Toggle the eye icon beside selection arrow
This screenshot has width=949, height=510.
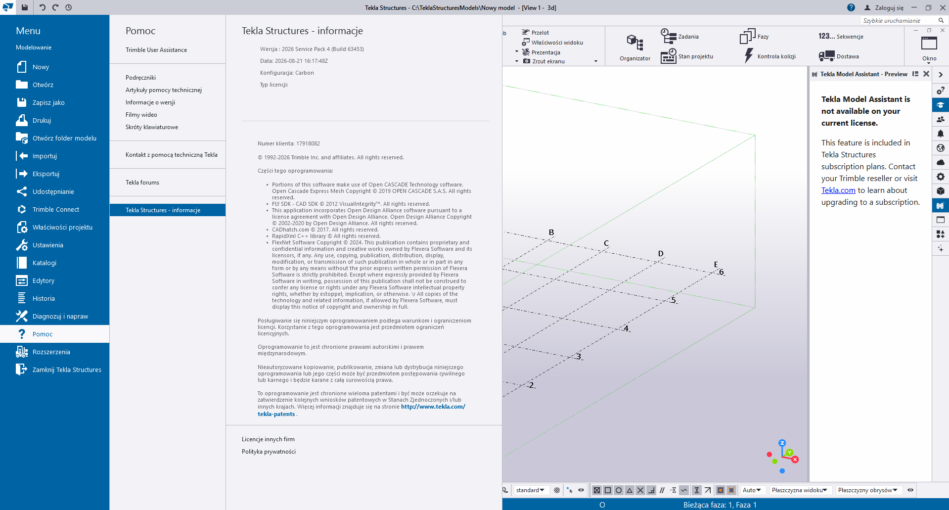point(581,490)
